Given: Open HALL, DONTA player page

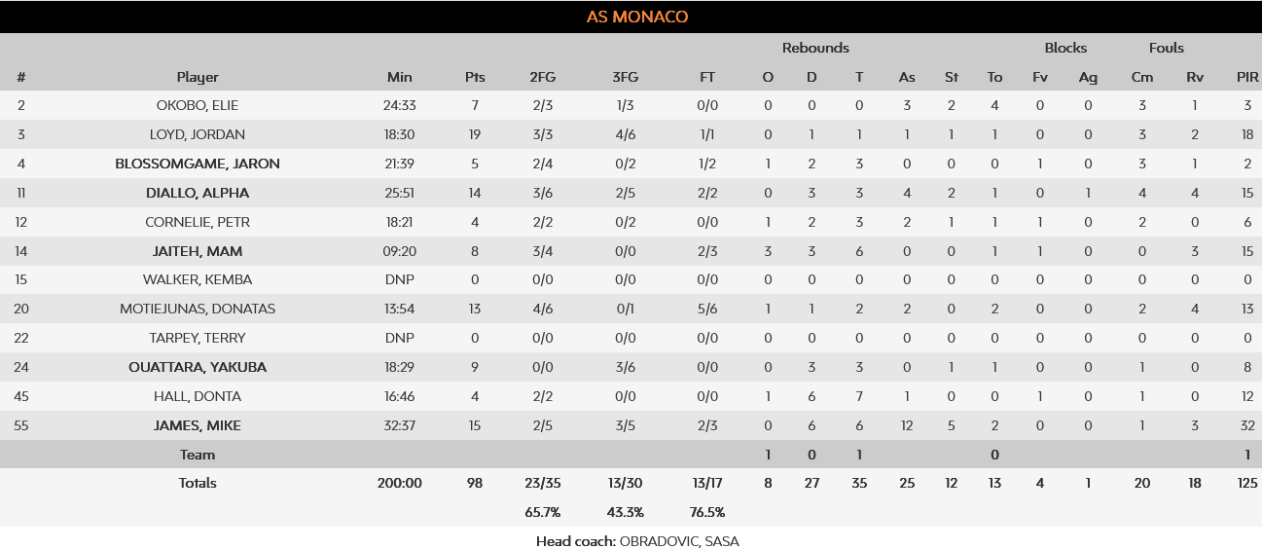Looking at the screenshot, I should (x=198, y=396).
